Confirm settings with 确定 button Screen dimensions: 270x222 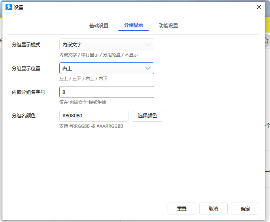click(245, 209)
